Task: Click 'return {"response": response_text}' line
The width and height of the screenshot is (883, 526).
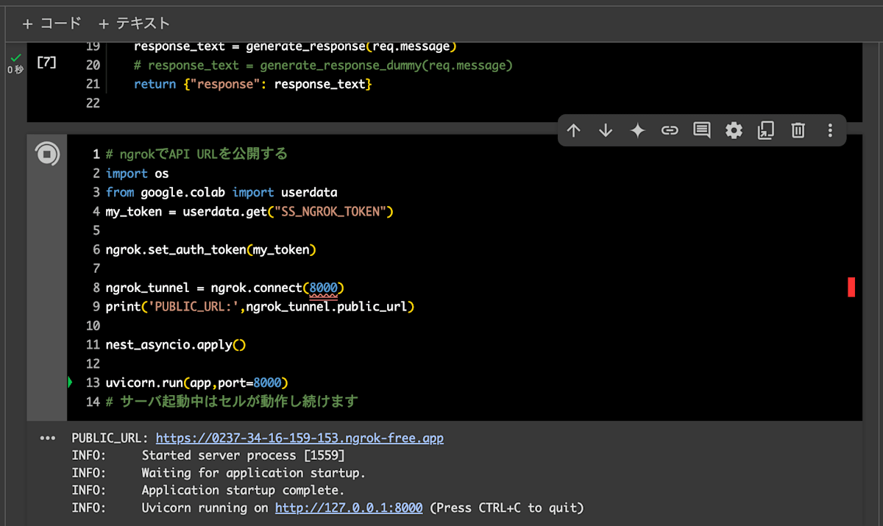Action: [x=253, y=85]
